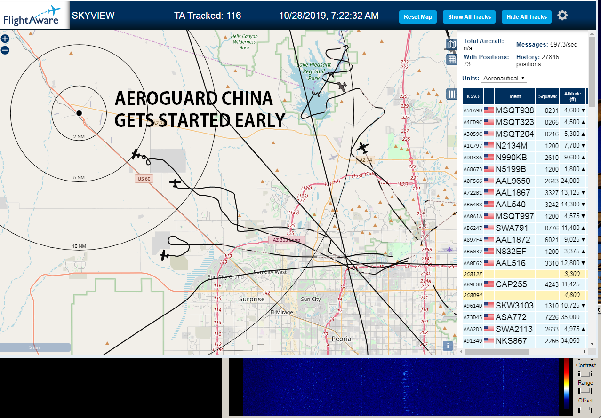Click the US flag in the MSQT938 row
This screenshot has height=418, width=601.
[489, 110]
